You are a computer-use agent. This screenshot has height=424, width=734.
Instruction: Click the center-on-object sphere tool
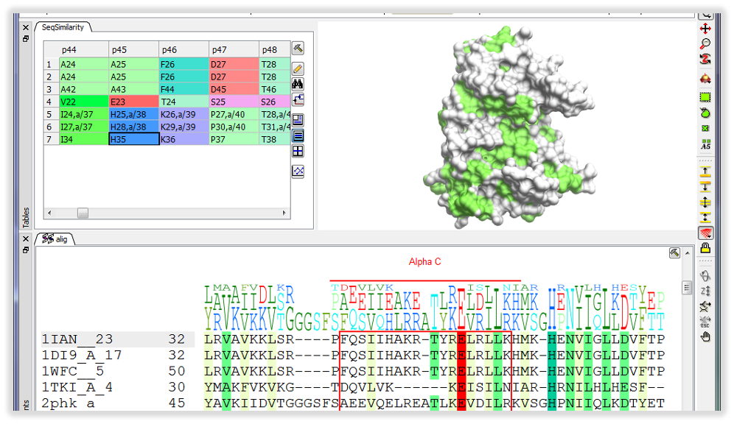[705, 79]
